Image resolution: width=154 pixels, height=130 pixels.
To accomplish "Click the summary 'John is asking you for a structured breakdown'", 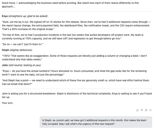I will tap(77, 95).
